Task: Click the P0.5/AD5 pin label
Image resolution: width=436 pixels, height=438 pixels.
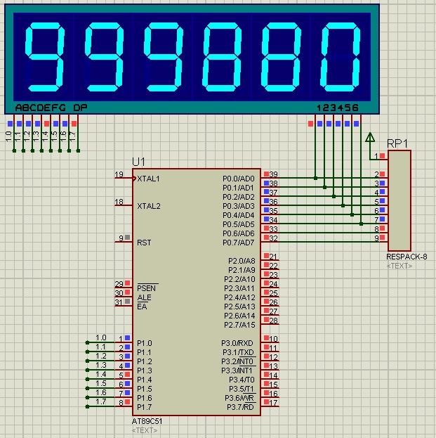Action: 239,224
